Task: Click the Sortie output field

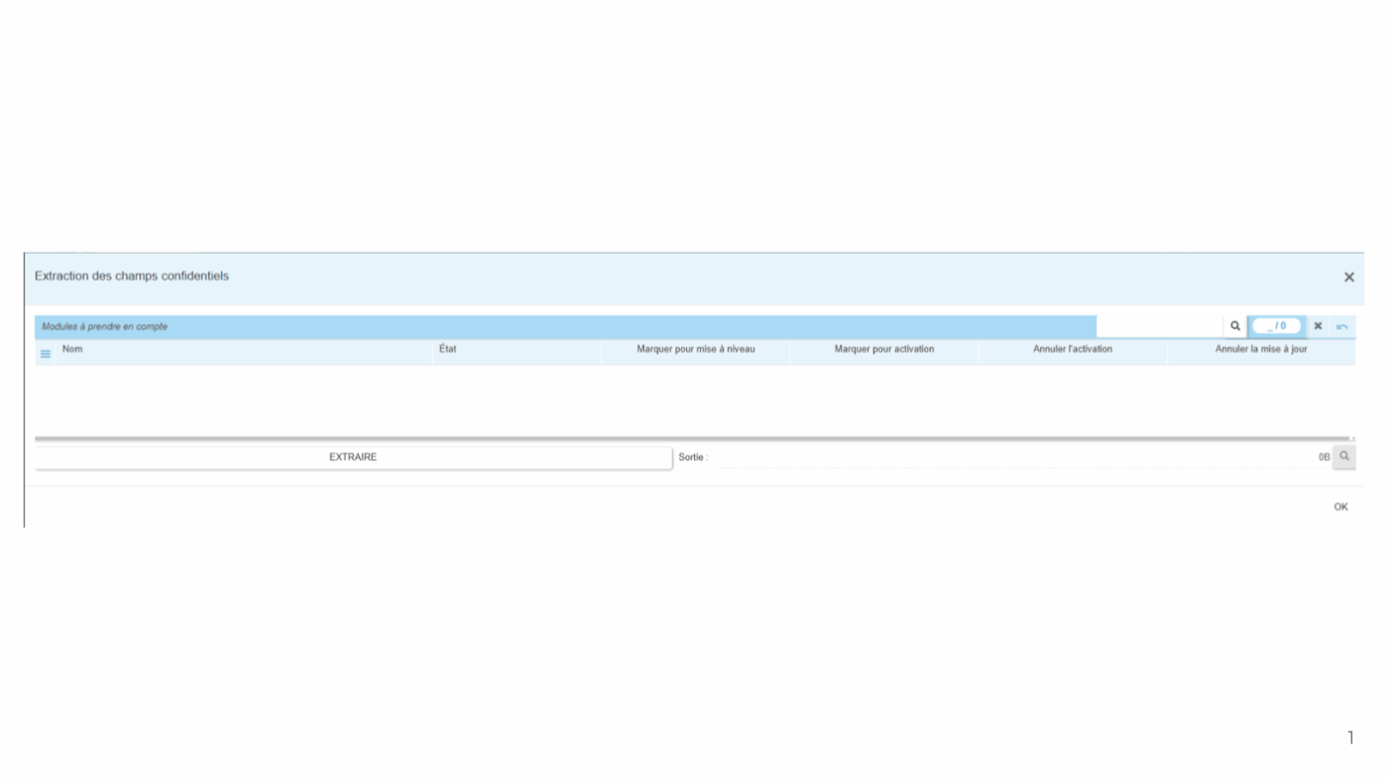Action: click(1011, 457)
